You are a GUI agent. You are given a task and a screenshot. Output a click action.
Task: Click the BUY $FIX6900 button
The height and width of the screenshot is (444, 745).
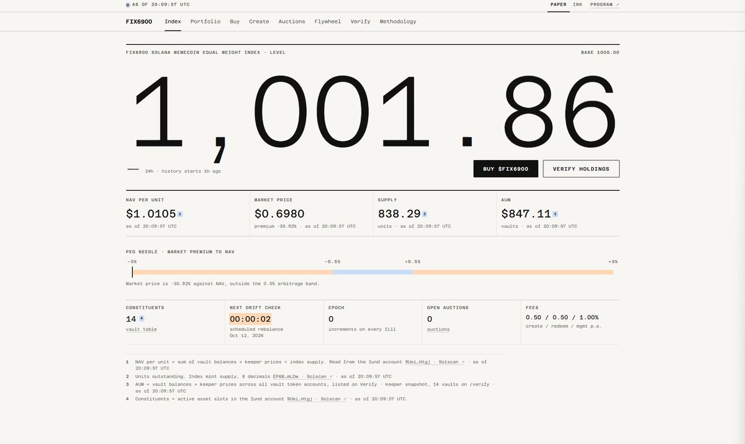tap(505, 169)
